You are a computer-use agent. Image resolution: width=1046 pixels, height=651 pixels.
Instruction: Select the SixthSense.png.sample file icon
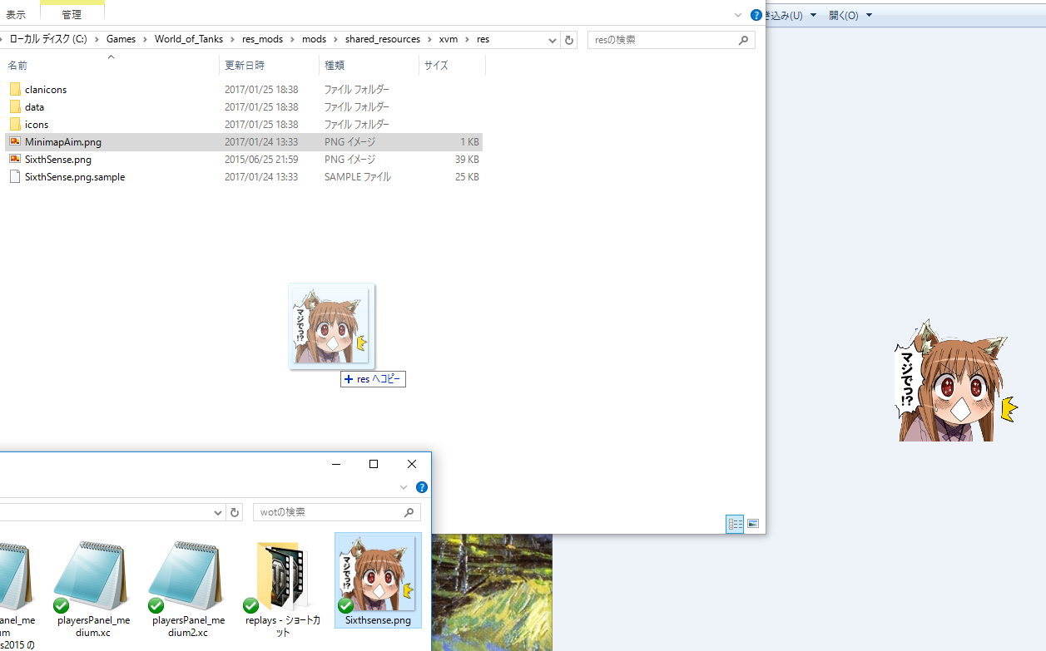click(x=15, y=176)
